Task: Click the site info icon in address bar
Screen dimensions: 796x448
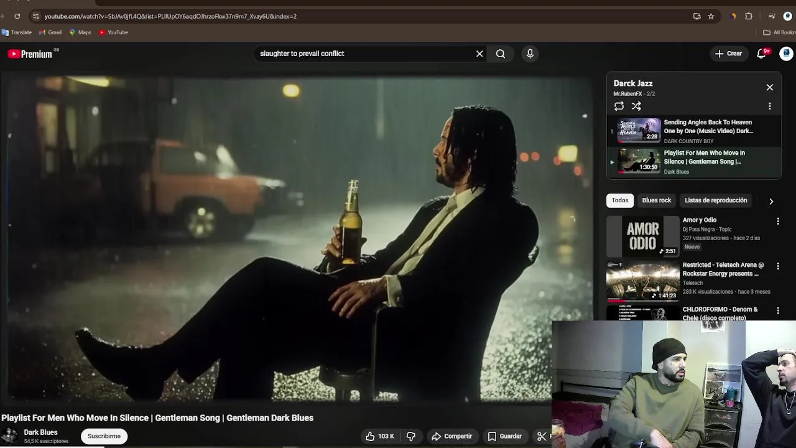Action: tap(35, 16)
